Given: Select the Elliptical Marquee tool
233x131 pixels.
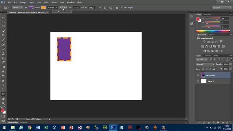Looking at the screenshot, I should (3, 22).
